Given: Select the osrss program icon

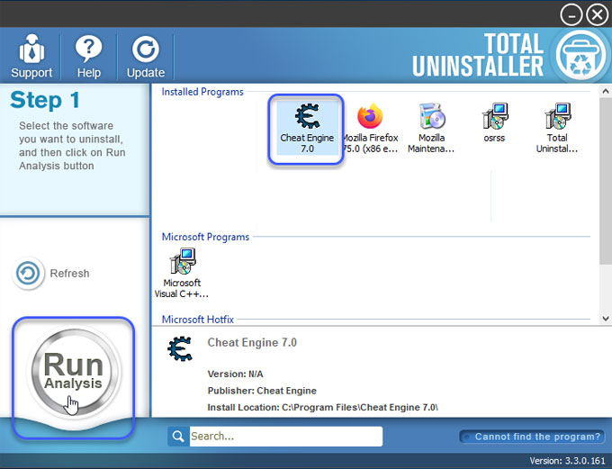Looking at the screenshot, I should pyautogui.click(x=494, y=122).
